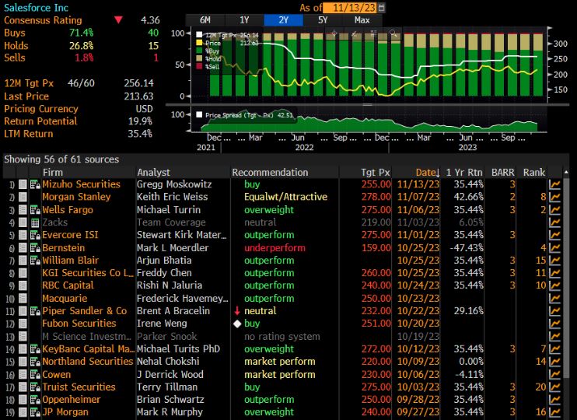This screenshot has height=420, width=577.
Task: Open the locked model icon for JP Morgan
Action: point(35,412)
